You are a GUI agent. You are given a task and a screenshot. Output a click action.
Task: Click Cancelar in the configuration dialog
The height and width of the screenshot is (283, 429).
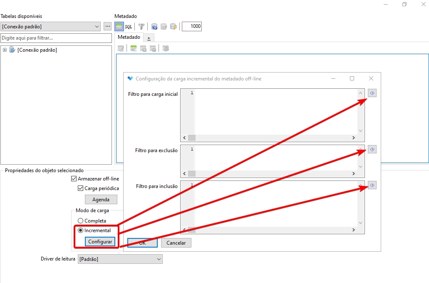click(176, 243)
